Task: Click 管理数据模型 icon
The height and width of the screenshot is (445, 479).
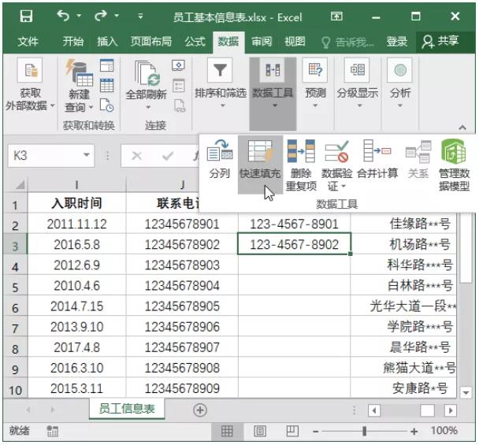Action: tap(454, 165)
